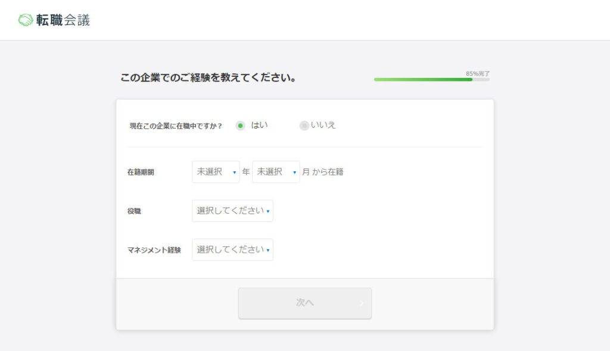Viewport: 610px width, 351px height.
Task: Click the blue arrow in 役職 dropdown
Action: [268, 211]
